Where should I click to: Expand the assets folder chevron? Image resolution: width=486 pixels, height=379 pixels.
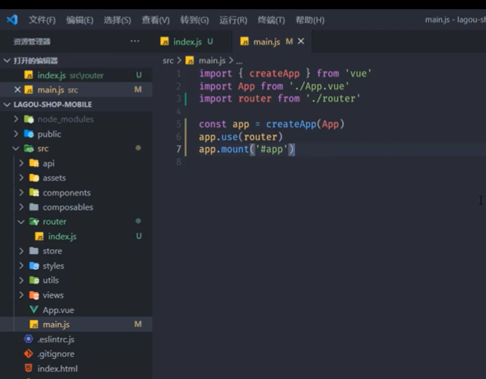click(x=21, y=178)
